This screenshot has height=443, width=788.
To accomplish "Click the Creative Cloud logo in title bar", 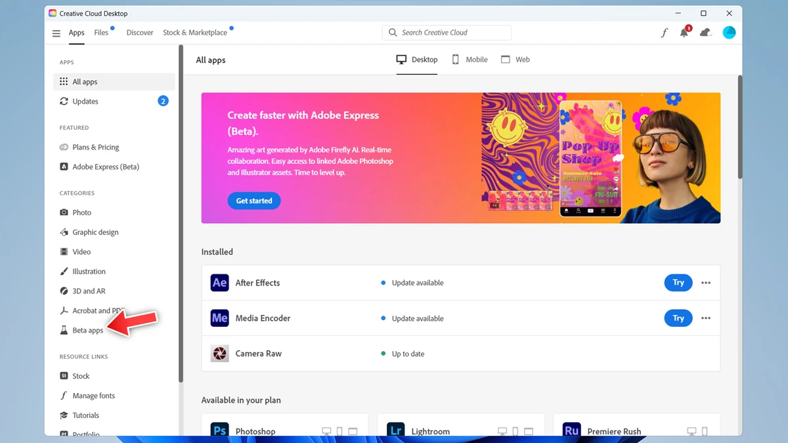I will [x=53, y=13].
